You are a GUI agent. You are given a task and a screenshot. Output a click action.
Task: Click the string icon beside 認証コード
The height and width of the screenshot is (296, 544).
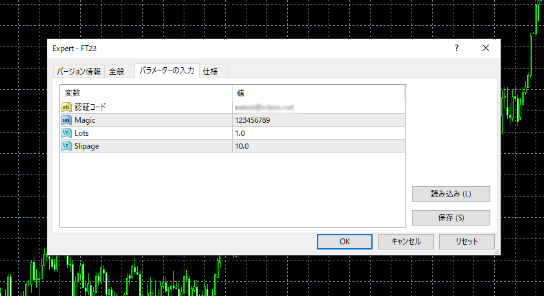[67, 107]
